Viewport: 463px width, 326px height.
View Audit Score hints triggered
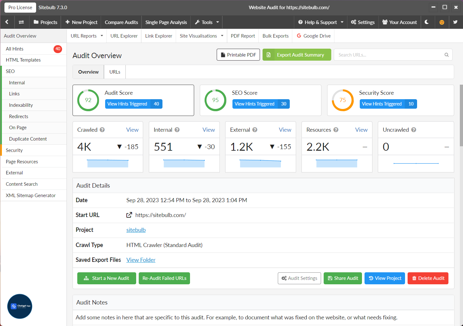coord(134,104)
